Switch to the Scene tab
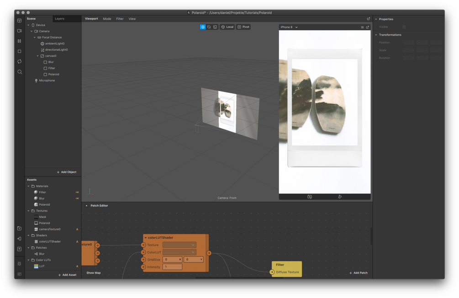Viewport: 459px width, 298px height. tap(32, 19)
